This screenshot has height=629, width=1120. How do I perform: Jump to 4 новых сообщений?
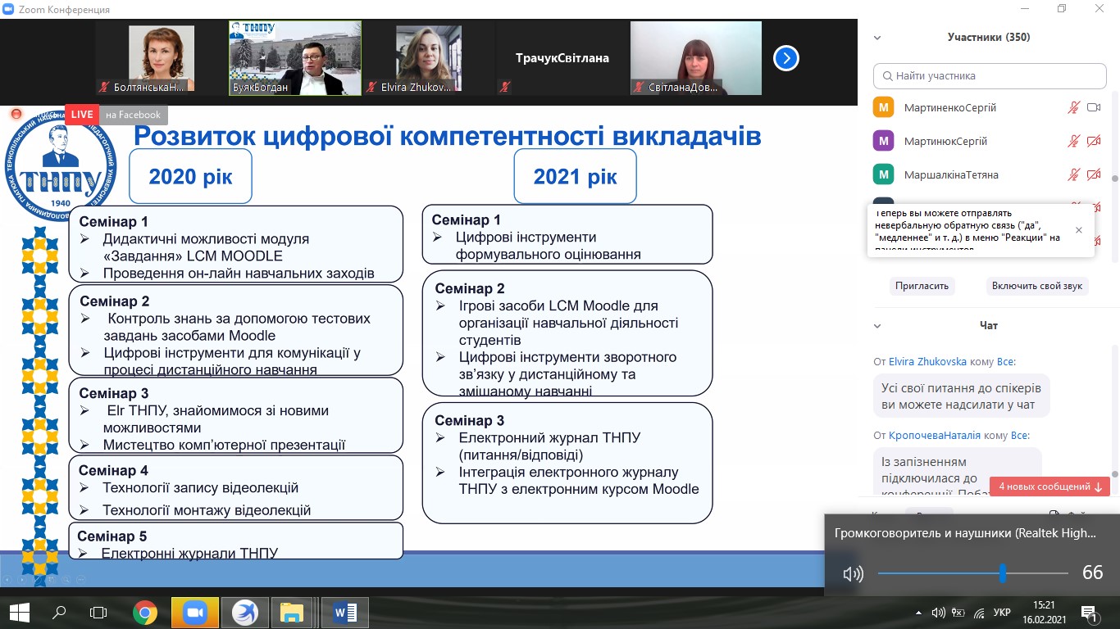pos(1049,486)
